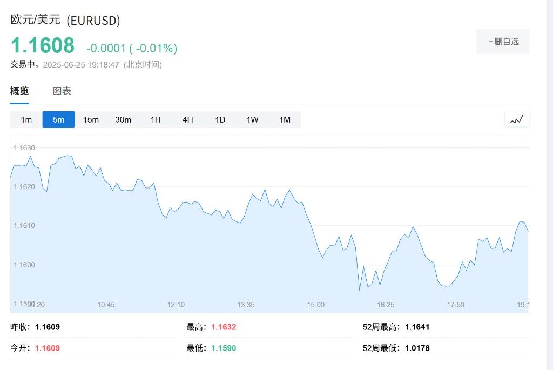The image size is (553, 370).
Task: Toggle the active 5m interval
Action: coord(58,119)
